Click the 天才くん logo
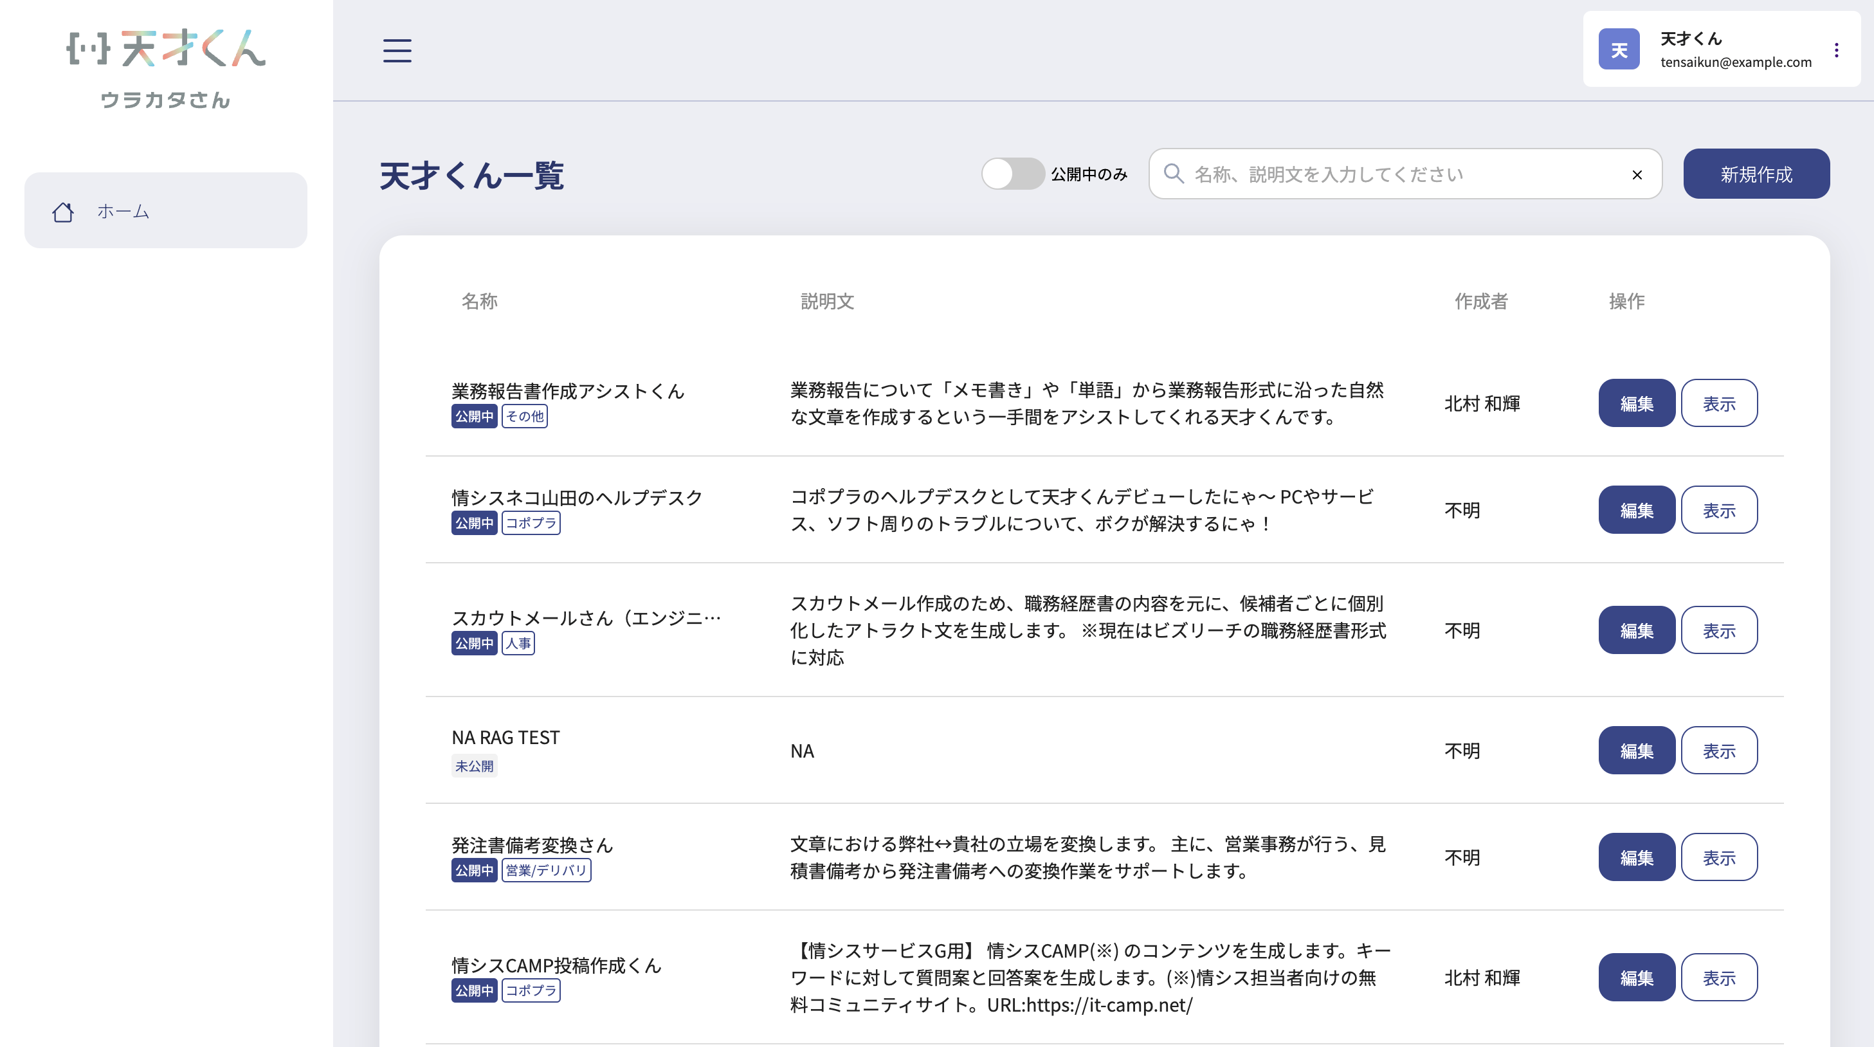This screenshot has width=1874, height=1047. tap(166, 49)
